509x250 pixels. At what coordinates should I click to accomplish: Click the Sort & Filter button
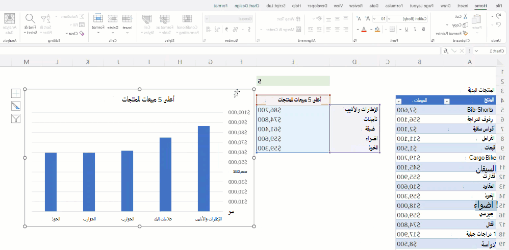(46, 23)
